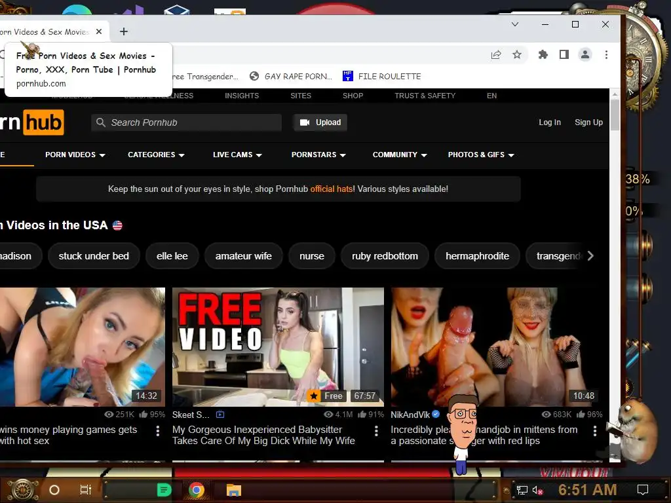The height and width of the screenshot is (503, 671).
Task: Open the Chrome tab search chevron
Action: (x=515, y=24)
